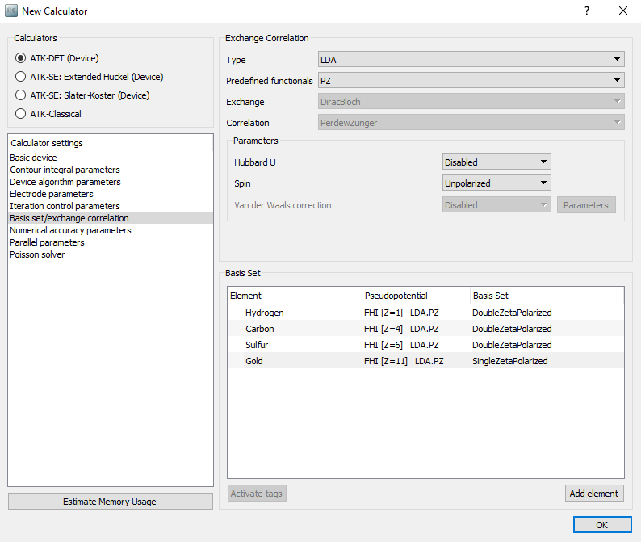
Task: Click Estimate Memory Usage button
Action: tap(111, 502)
